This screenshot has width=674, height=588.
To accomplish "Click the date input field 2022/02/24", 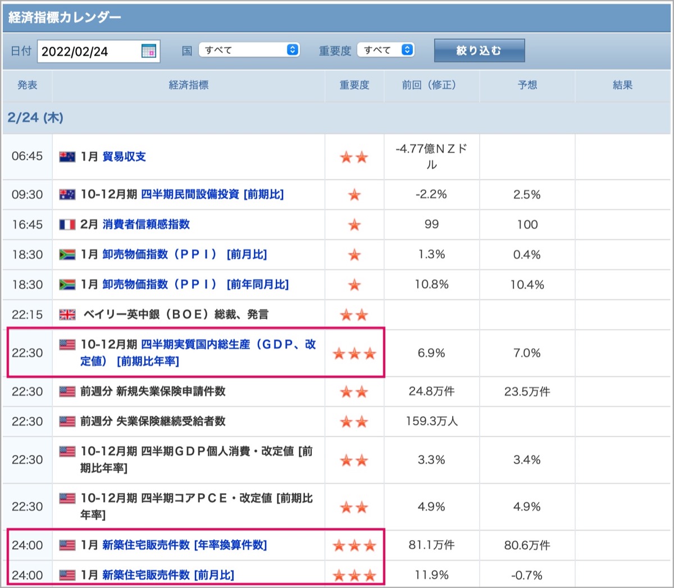I will [99, 51].
